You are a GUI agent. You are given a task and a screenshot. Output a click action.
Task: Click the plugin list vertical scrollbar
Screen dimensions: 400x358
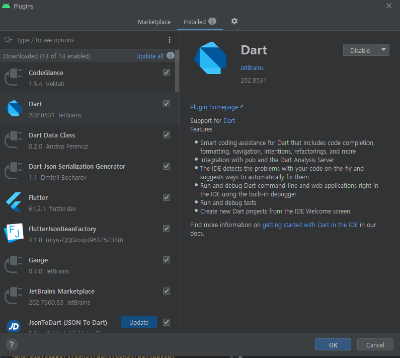tap(177, 71)
